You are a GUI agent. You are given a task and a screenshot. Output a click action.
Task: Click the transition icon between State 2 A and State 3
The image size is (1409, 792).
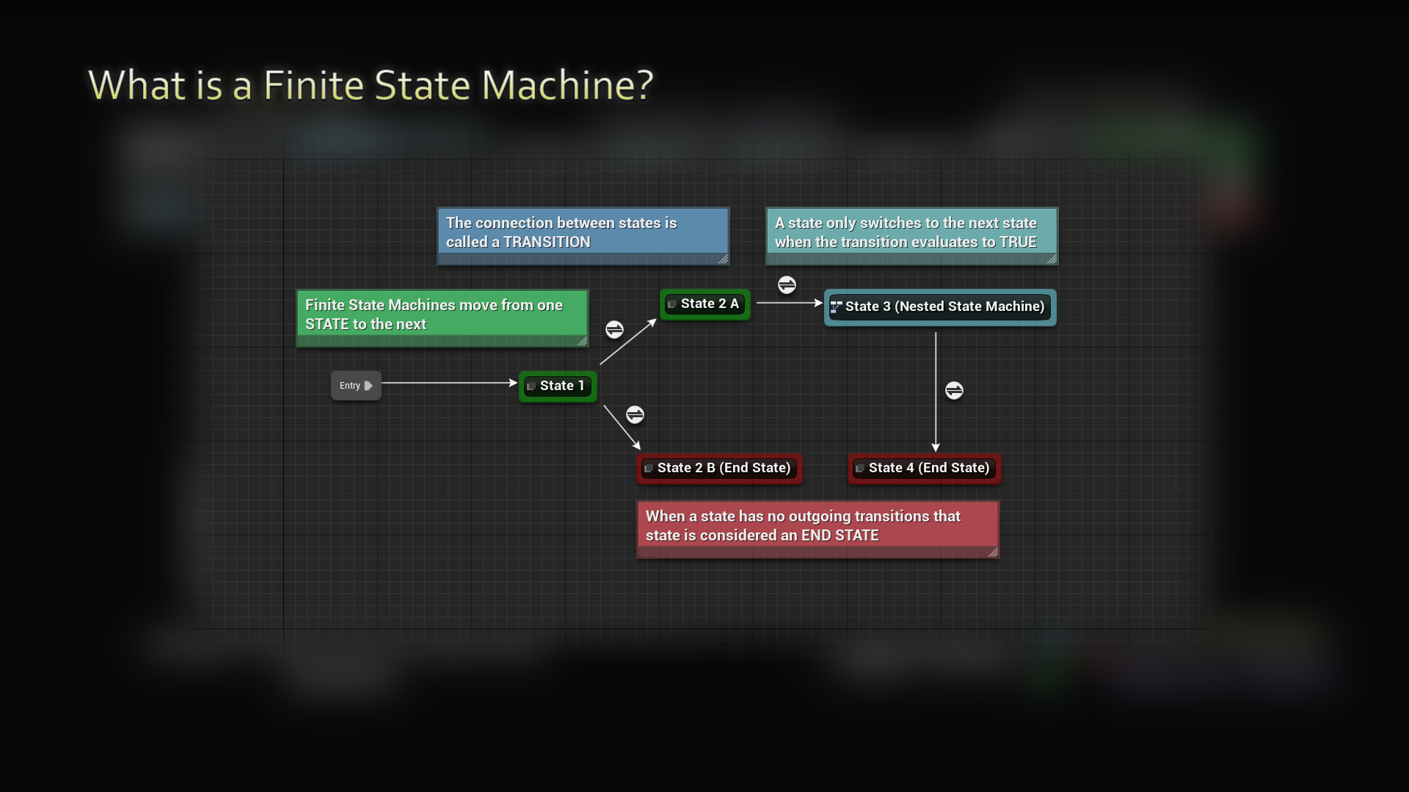tap(787, 285)
